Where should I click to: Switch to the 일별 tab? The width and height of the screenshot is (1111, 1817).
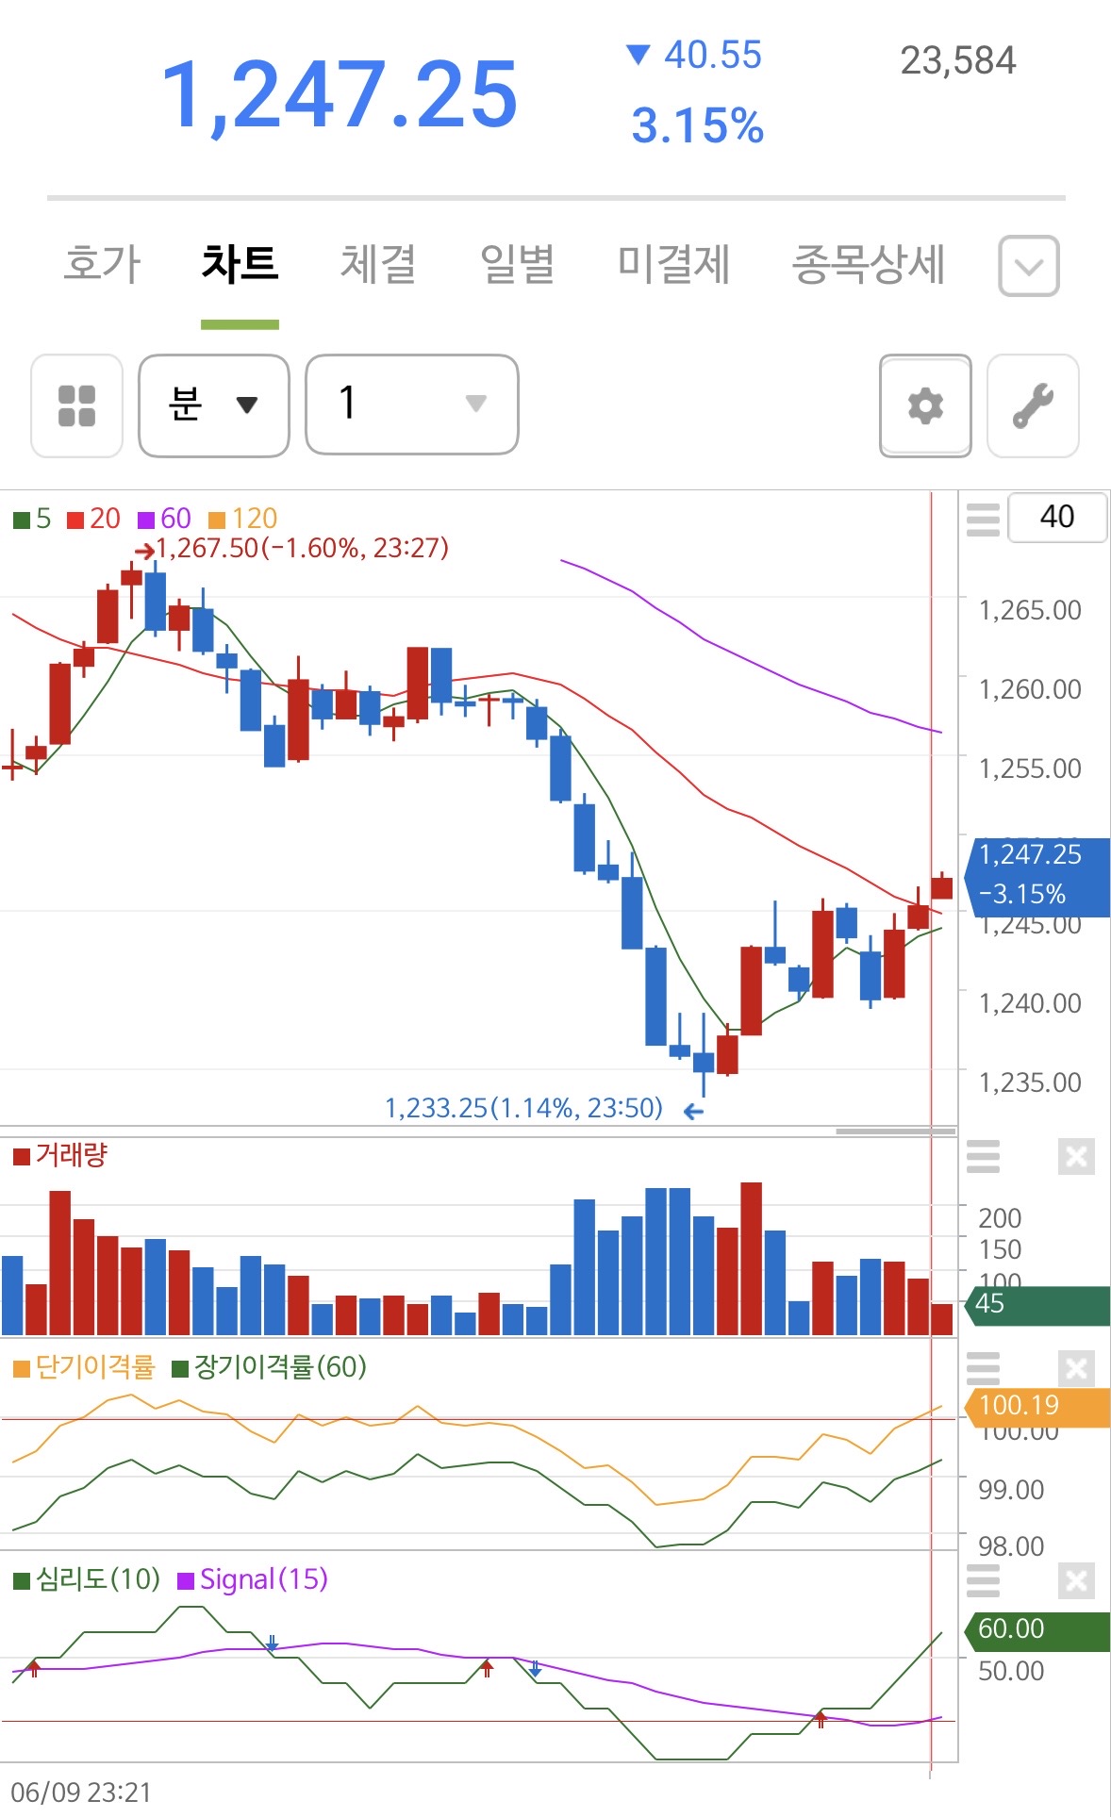517,263
